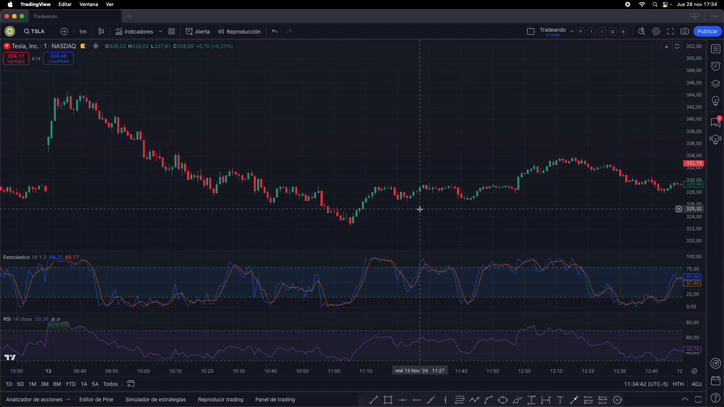Take a chart snapshot with camera icon

pos(685,32)
